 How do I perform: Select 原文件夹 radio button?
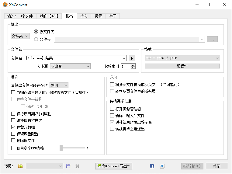[36, 32]
